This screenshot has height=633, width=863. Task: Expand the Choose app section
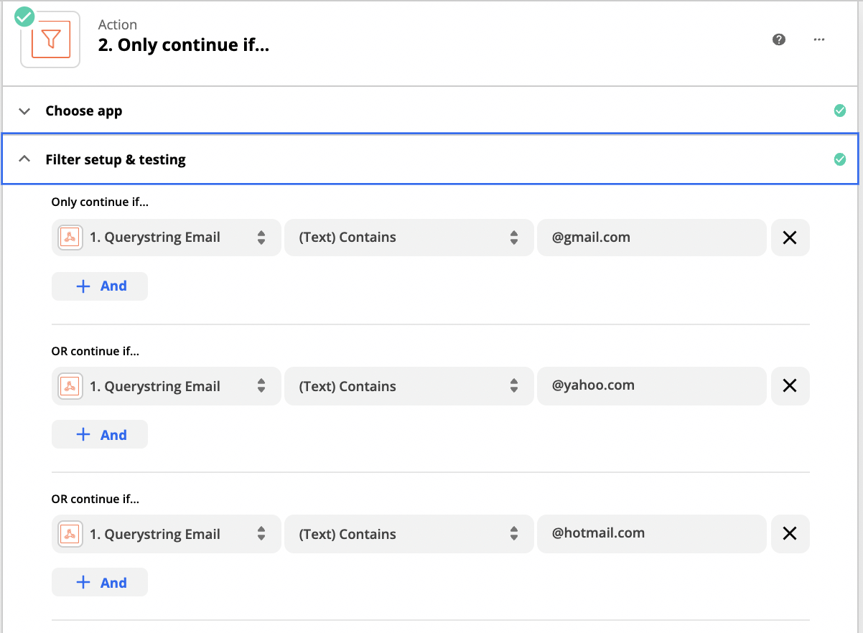point(83,111)
